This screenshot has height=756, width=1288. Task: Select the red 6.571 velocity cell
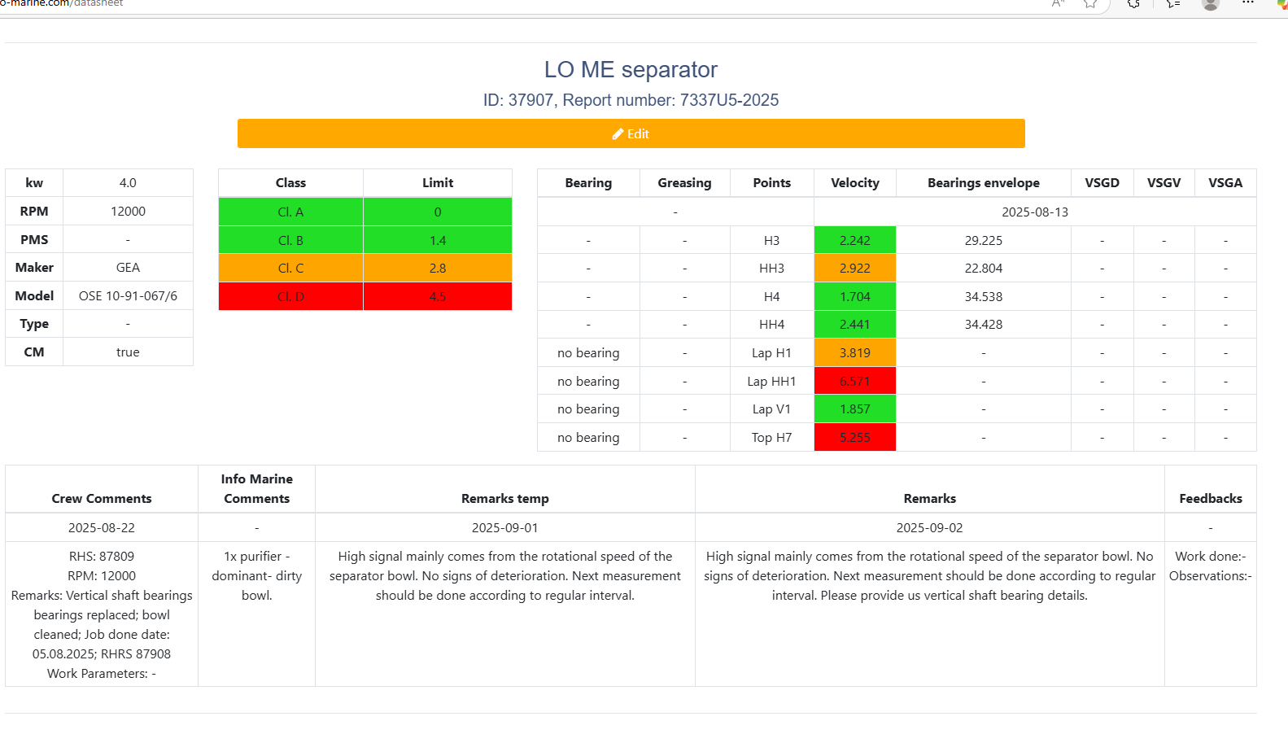[x=854, y=381]
